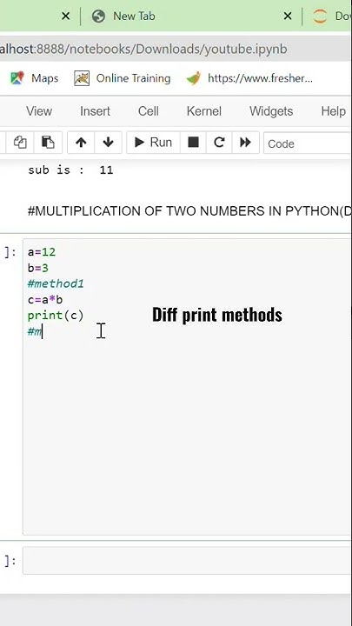Click the address bar showing youtube.ipynb
The height and width of the screenshot is (626, 352).
pyautogui.click(x=176, y=49)
